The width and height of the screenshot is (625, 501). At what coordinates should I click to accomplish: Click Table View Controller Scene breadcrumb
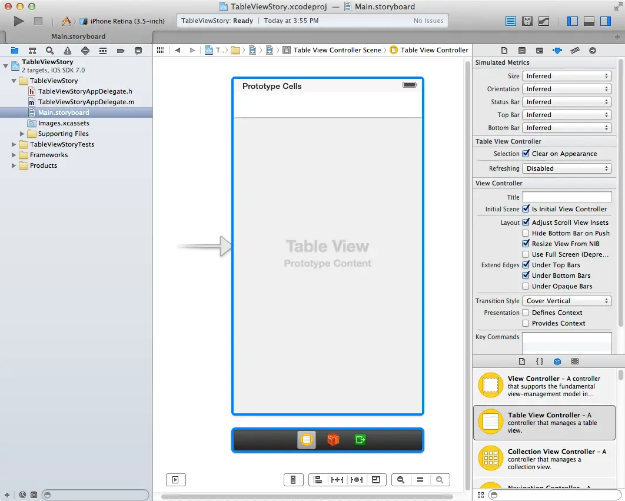tap(337, 50)
